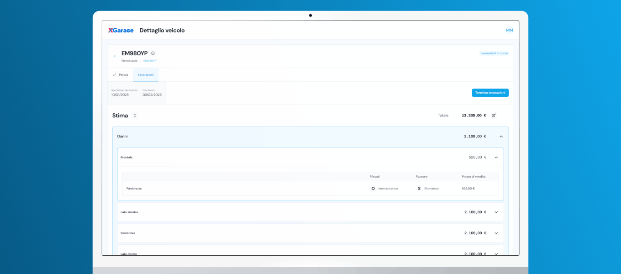Click the S Sfumatura repair icon
This screenshot has width=621, height=274.
[x=419, y=189]
